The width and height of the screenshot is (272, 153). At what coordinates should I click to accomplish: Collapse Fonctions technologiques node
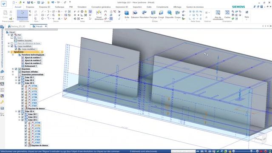coord(13,55)
